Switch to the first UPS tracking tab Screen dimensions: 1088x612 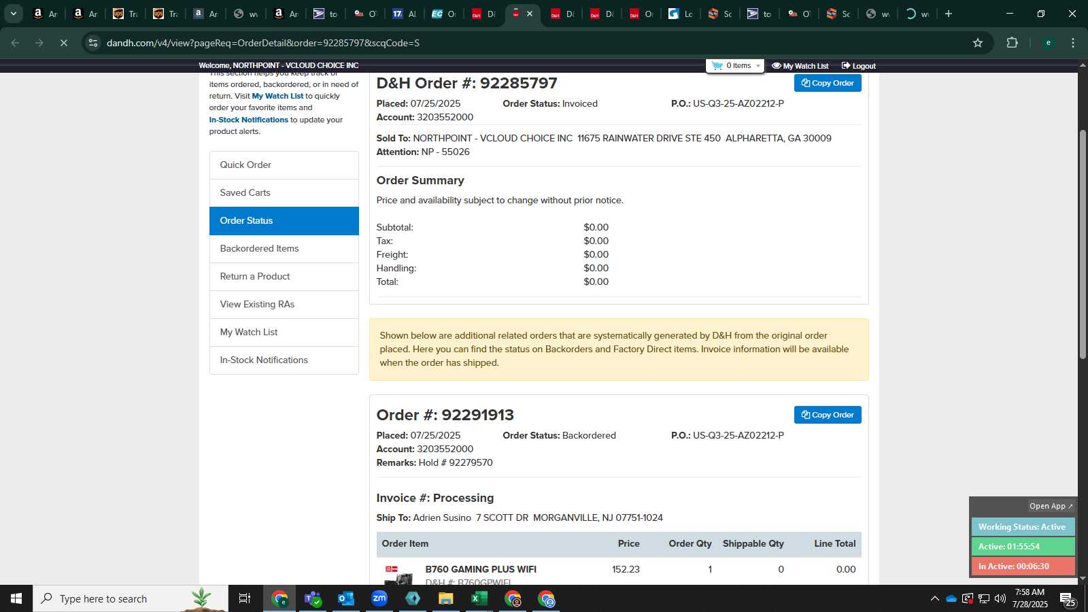tap(125, 14)
